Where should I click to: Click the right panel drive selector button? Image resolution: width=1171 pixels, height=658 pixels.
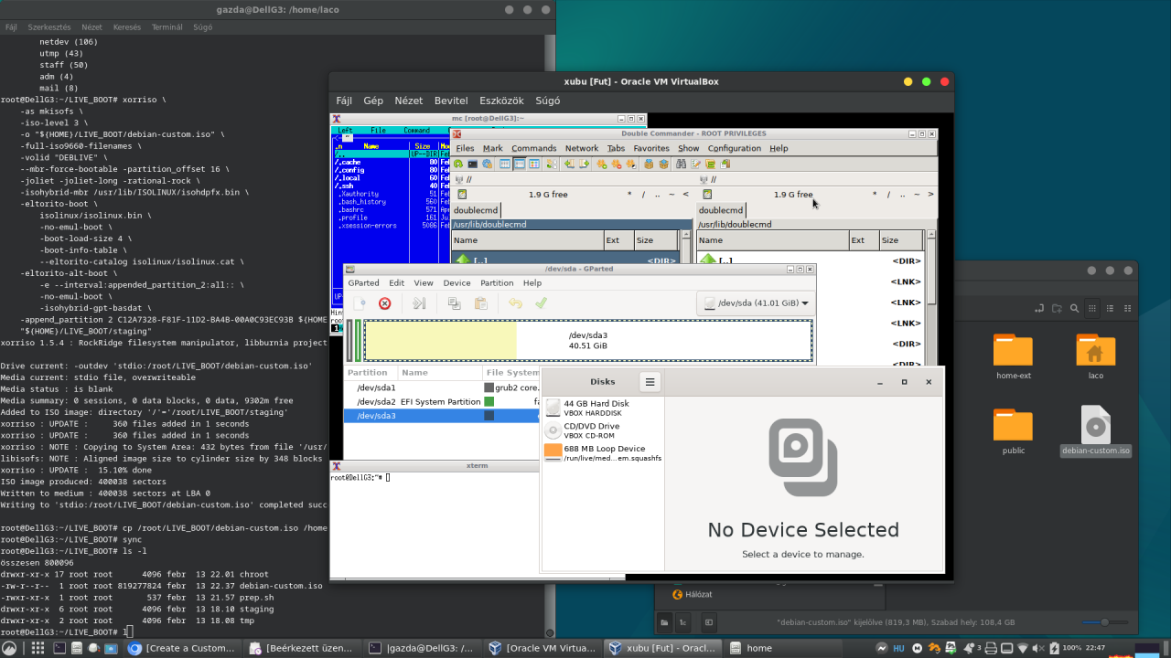(707, 195)
